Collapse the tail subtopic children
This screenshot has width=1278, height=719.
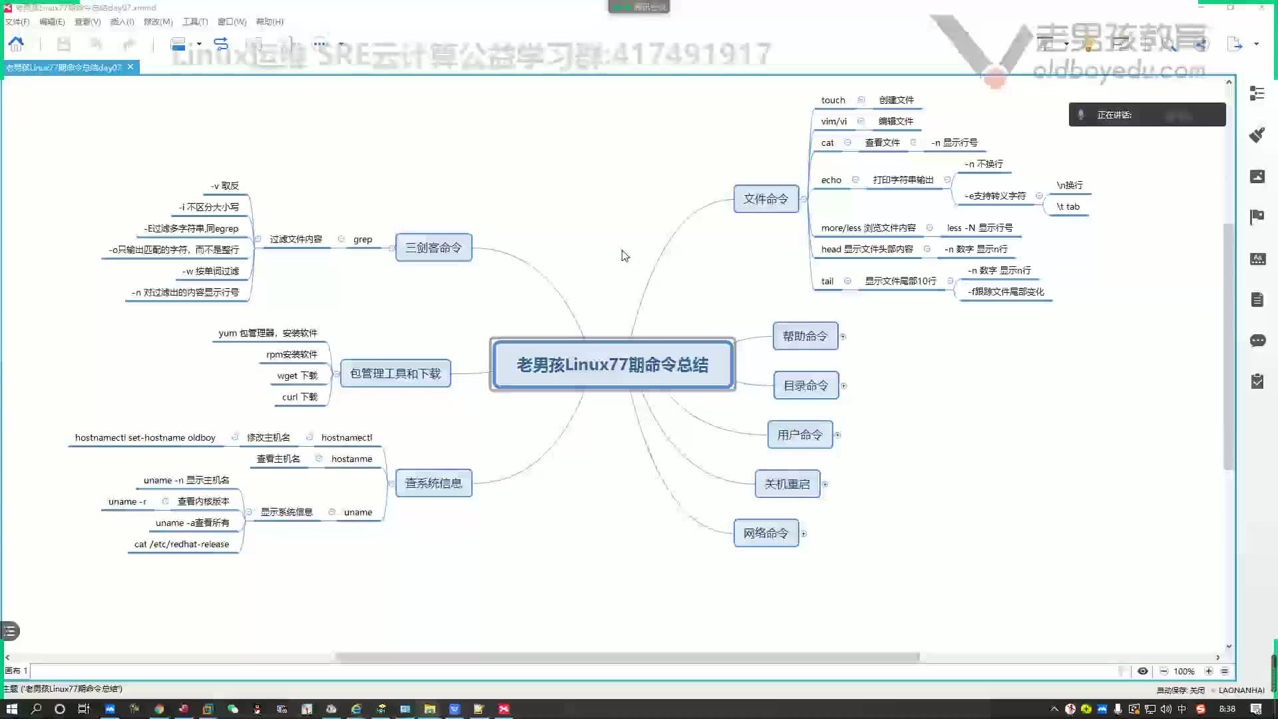pos(950,281)
